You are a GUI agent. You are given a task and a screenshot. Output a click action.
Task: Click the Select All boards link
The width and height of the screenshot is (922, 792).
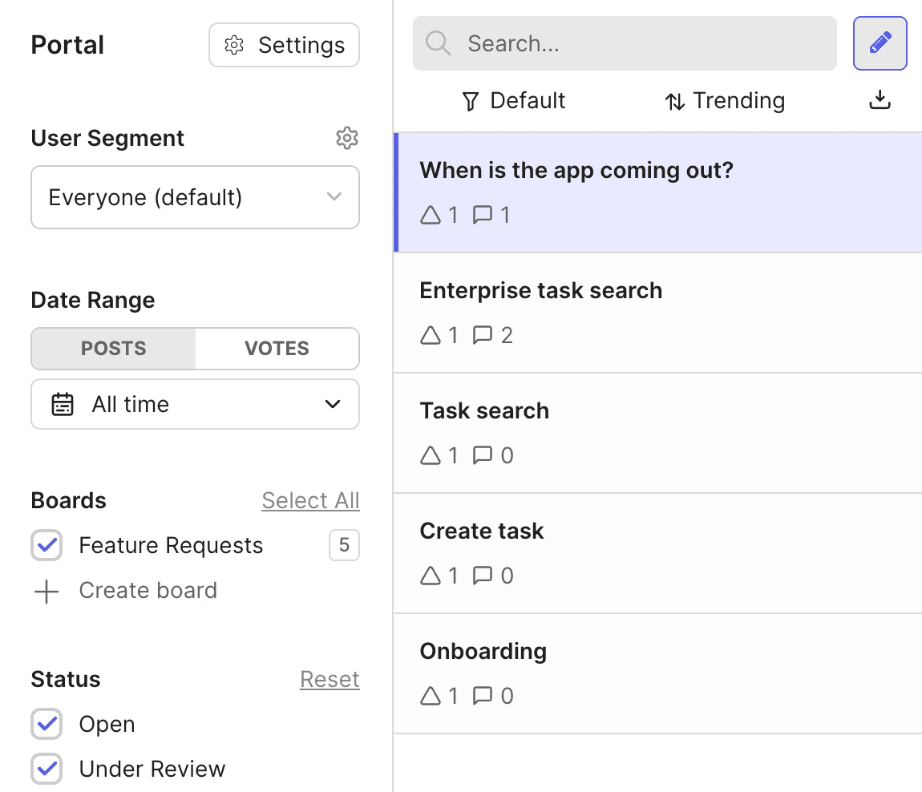coord(310,500)
